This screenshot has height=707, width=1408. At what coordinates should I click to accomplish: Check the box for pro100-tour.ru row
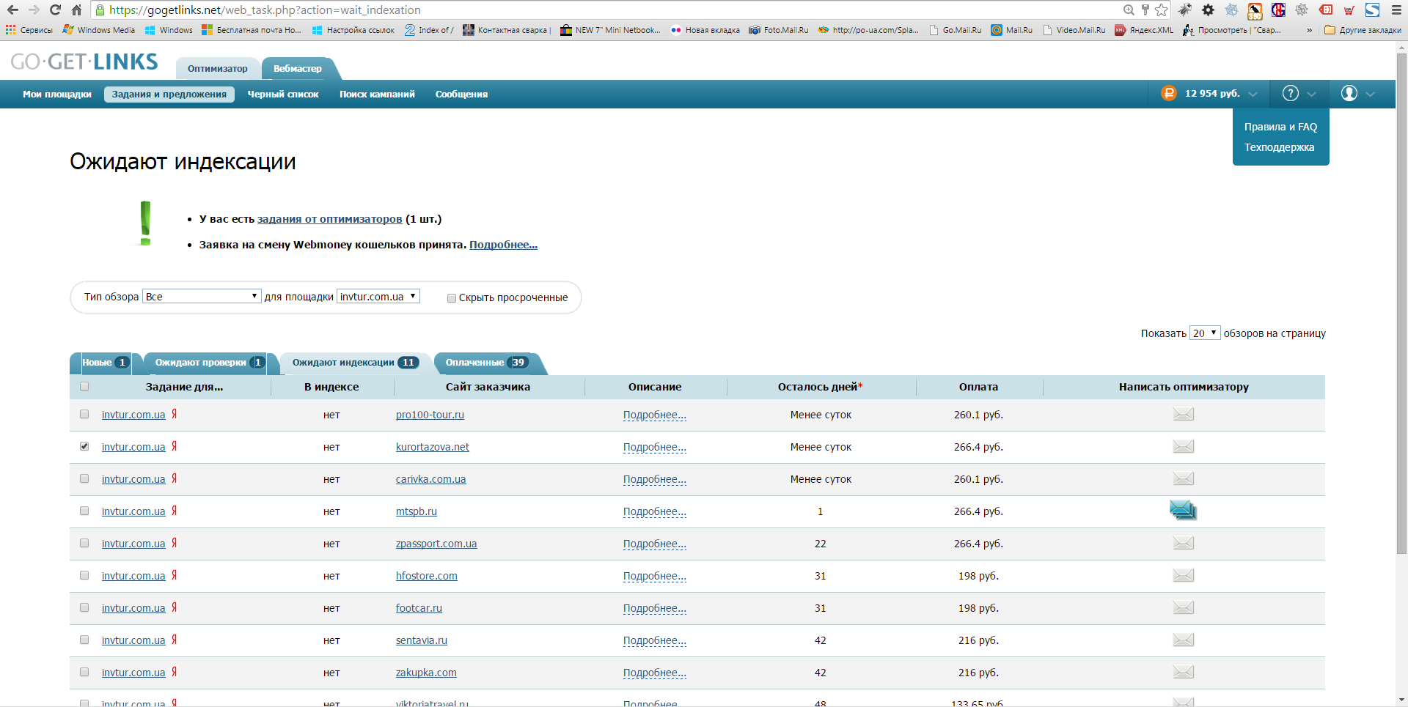[84, 414]
